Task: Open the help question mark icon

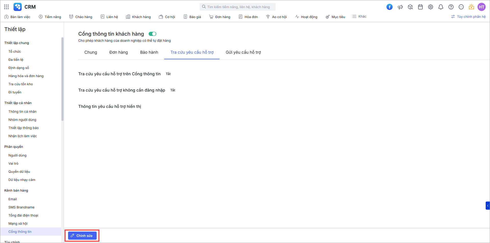Action: (451, 7)
